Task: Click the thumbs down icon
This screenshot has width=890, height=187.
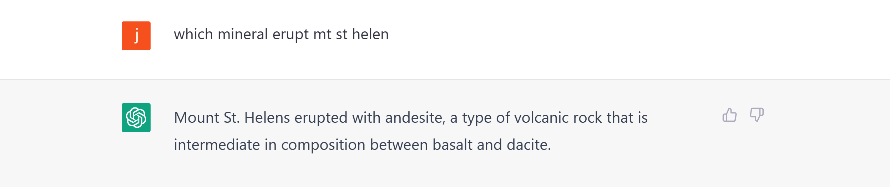Action: click(757, 115)
